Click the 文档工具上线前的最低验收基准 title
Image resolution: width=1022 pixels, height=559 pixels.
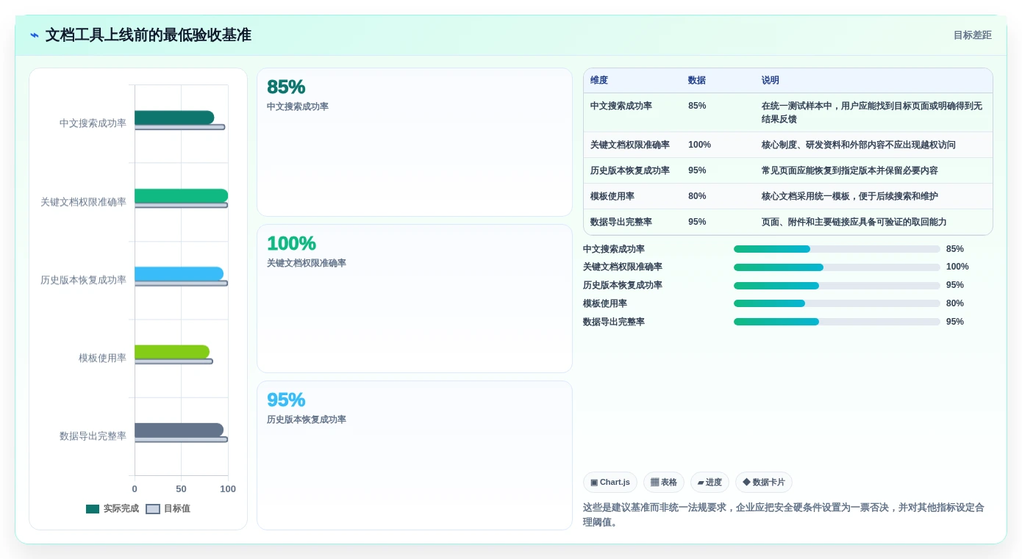pyautogui.click(x=148, y=35)
